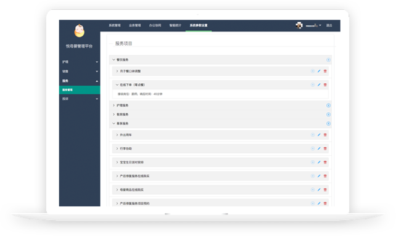Delete 产后修复服务项目预约 with the trash icon
This screenshot has width=396, height=236.
(x=325, y=203)
